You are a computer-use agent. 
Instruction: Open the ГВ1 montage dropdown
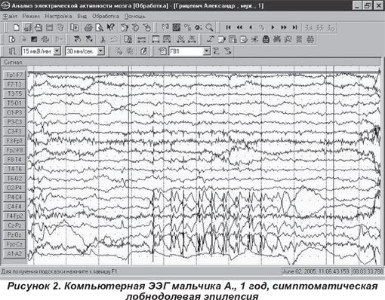207,51
